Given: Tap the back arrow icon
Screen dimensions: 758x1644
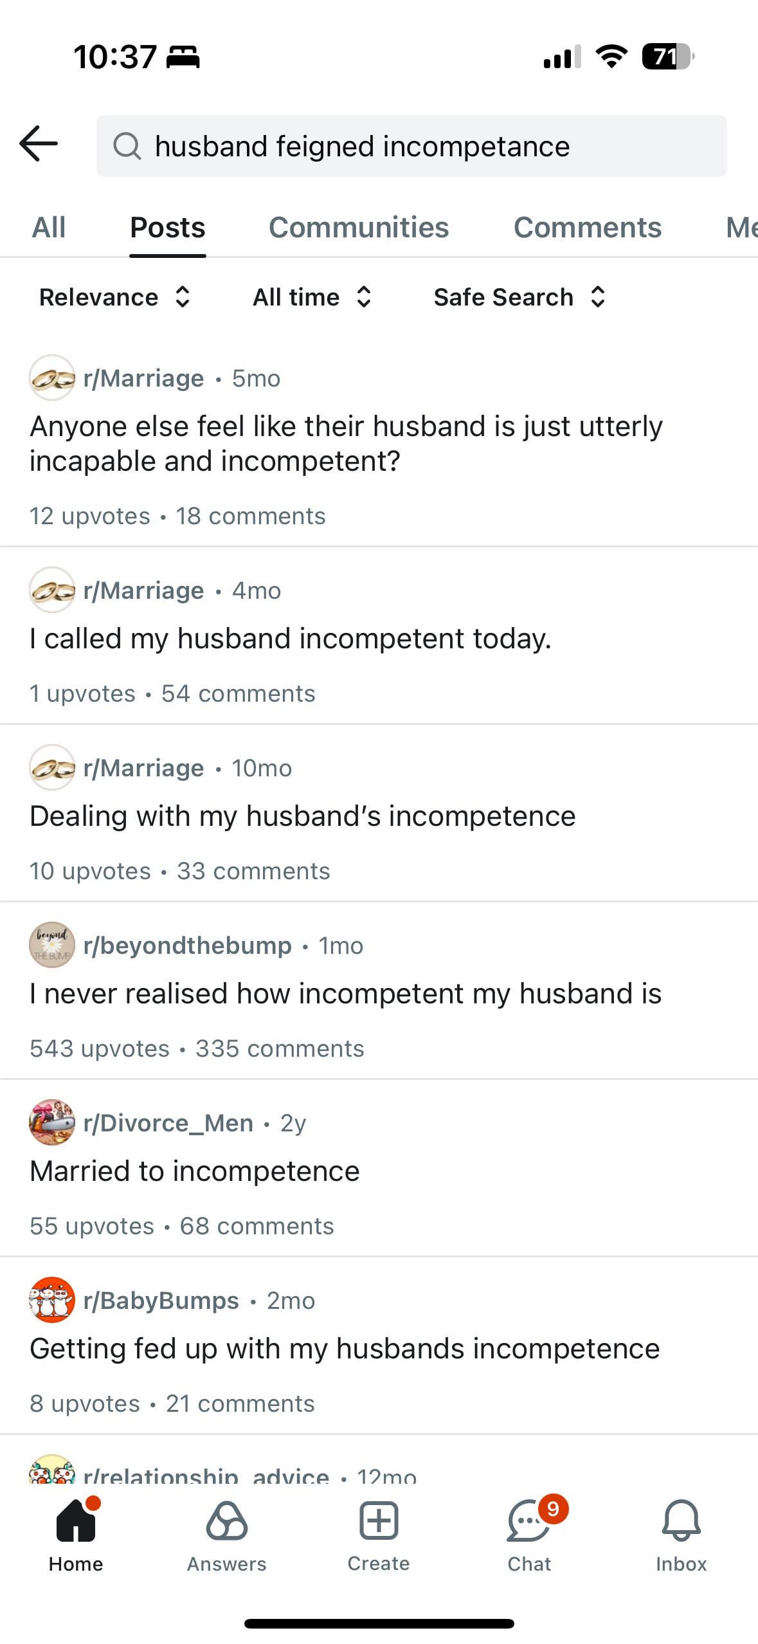Looking at the screenshot, I should pyautogui.click(x=39, y=143).
